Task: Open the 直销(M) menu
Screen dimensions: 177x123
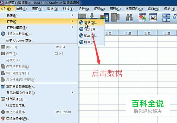Action: [x=99, y=9]
